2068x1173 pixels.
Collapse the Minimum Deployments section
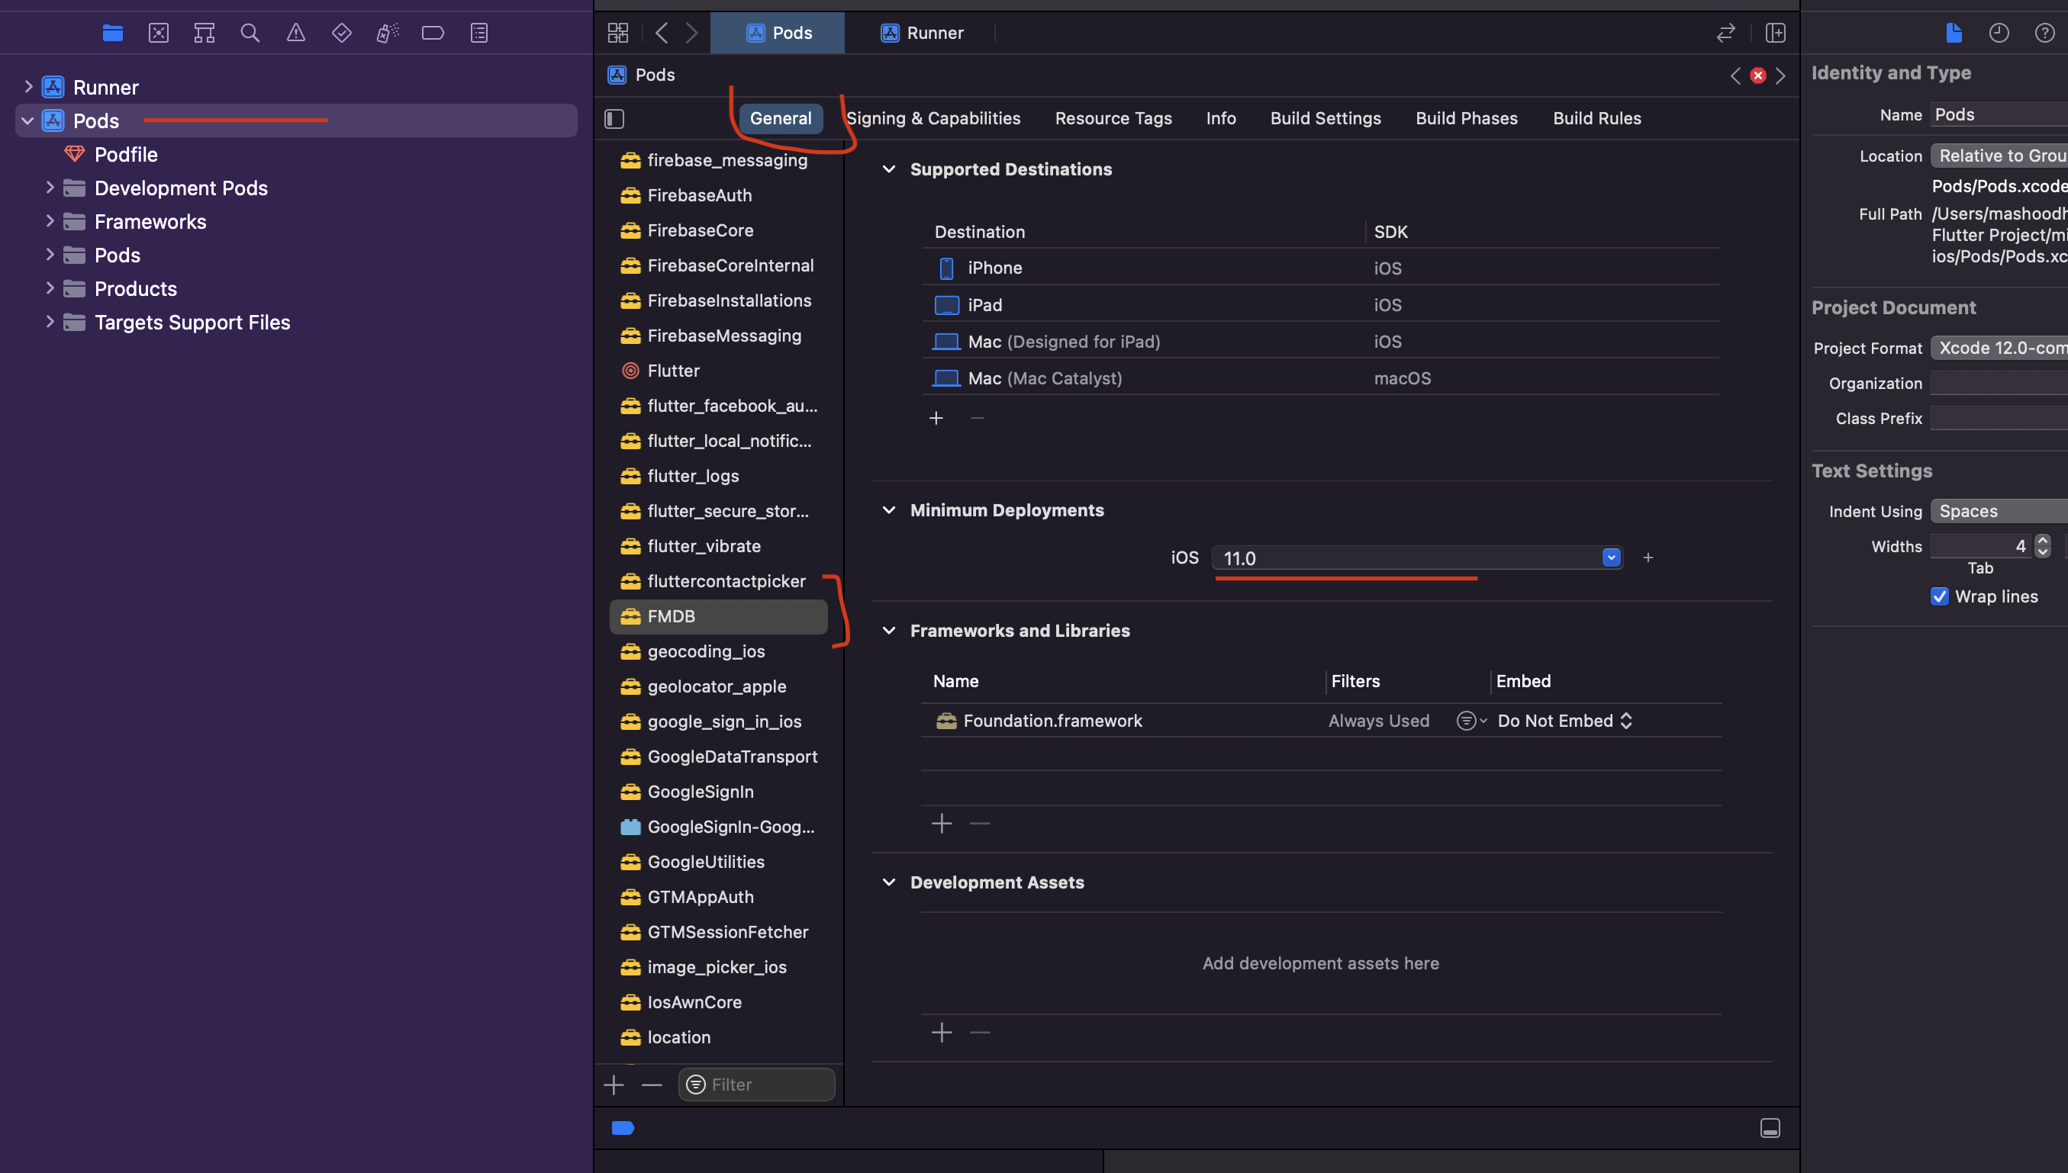pos(889,510)
